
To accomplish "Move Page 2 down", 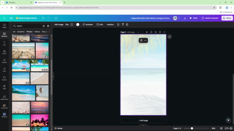I will coord(142,32).
